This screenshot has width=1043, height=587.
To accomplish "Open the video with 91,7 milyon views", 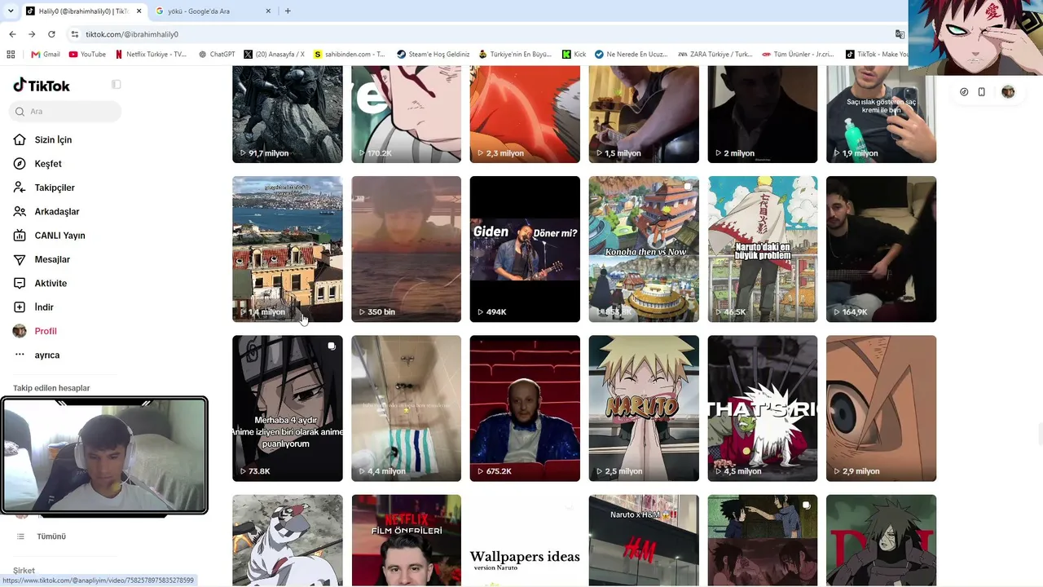I will click(x=288, y=114).
